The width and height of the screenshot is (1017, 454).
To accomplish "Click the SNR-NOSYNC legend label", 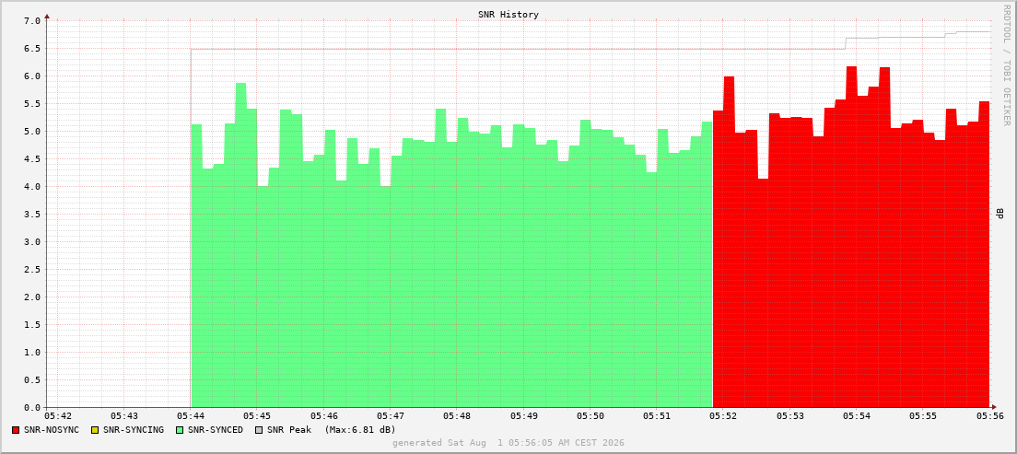I will pos(52,430).
